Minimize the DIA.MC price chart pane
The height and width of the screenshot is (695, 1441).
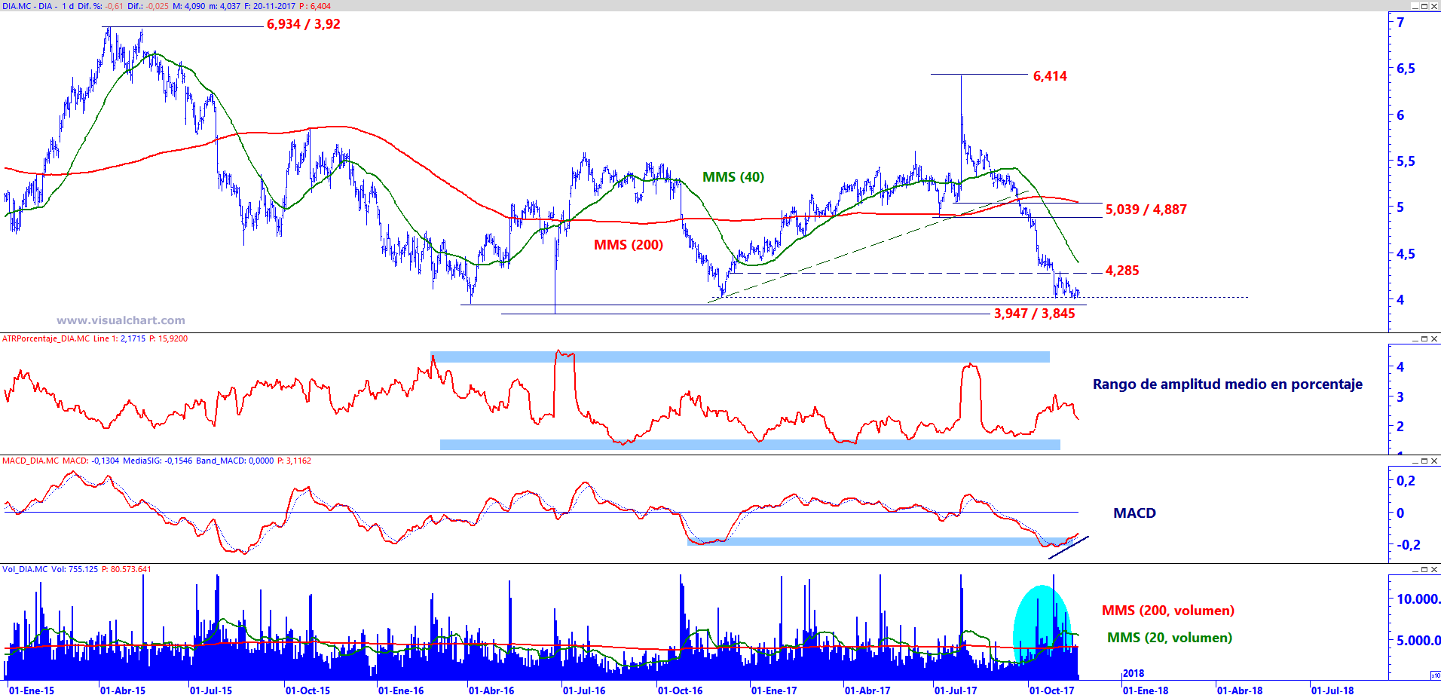click(x=1415, y=6)
